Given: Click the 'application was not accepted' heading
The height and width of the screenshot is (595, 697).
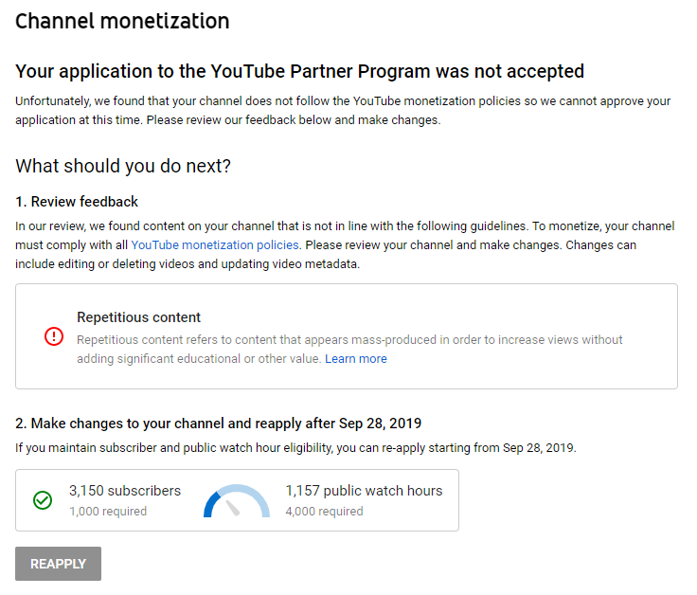Looking at the screenshot, I should 299,71.
